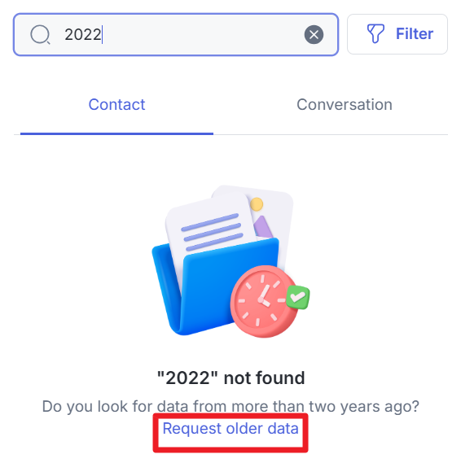Click the older-than-two-years question text
The height and width of the screenshot is (476, 461).
pos(230,406)
